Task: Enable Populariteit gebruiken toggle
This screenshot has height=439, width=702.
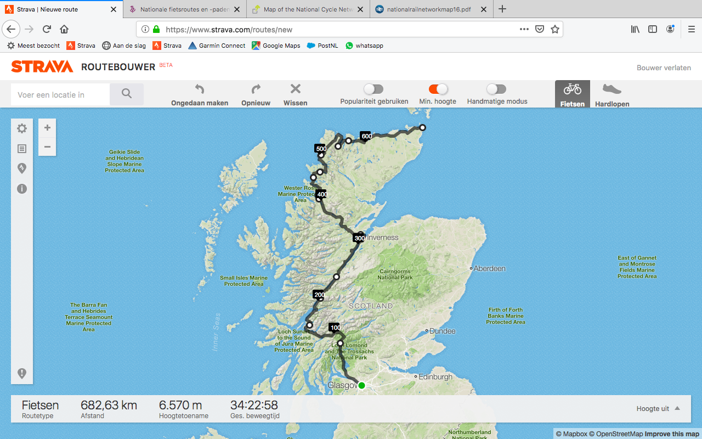Action: pos(373,89)
